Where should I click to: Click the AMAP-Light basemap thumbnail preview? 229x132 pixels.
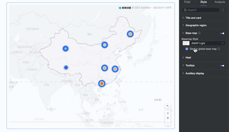(x=186, y=43)
